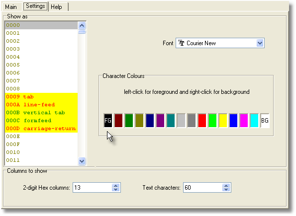Select the teal colour swatch
Image resolution: width=296 pixels, height=216 pixels.
click(x=171, y=121)
